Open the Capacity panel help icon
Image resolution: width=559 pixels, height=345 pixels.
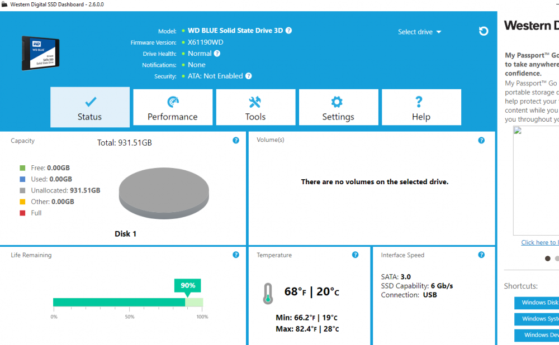tap(236, 140)
